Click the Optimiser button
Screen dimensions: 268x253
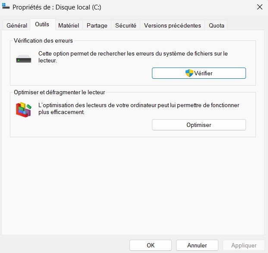199,125
